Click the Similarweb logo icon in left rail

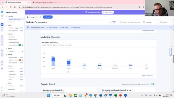click(2, 12)
